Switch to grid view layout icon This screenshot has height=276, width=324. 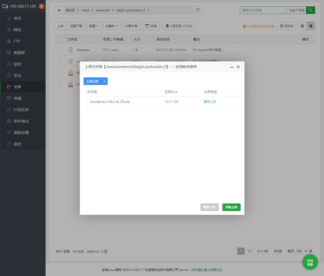302,26
